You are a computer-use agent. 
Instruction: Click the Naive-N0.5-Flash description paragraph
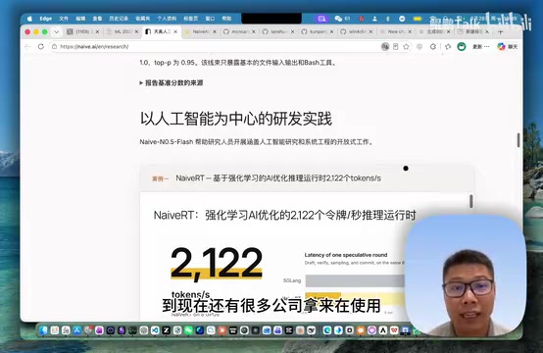(x=257, y=141)
